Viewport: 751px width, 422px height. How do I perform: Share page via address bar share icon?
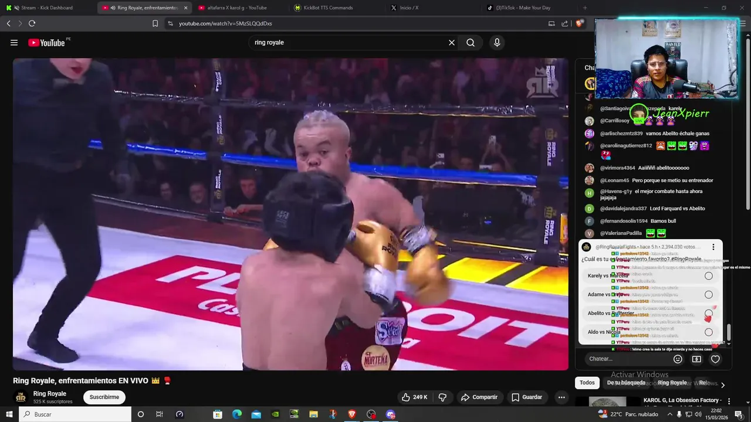coord(564,23)
